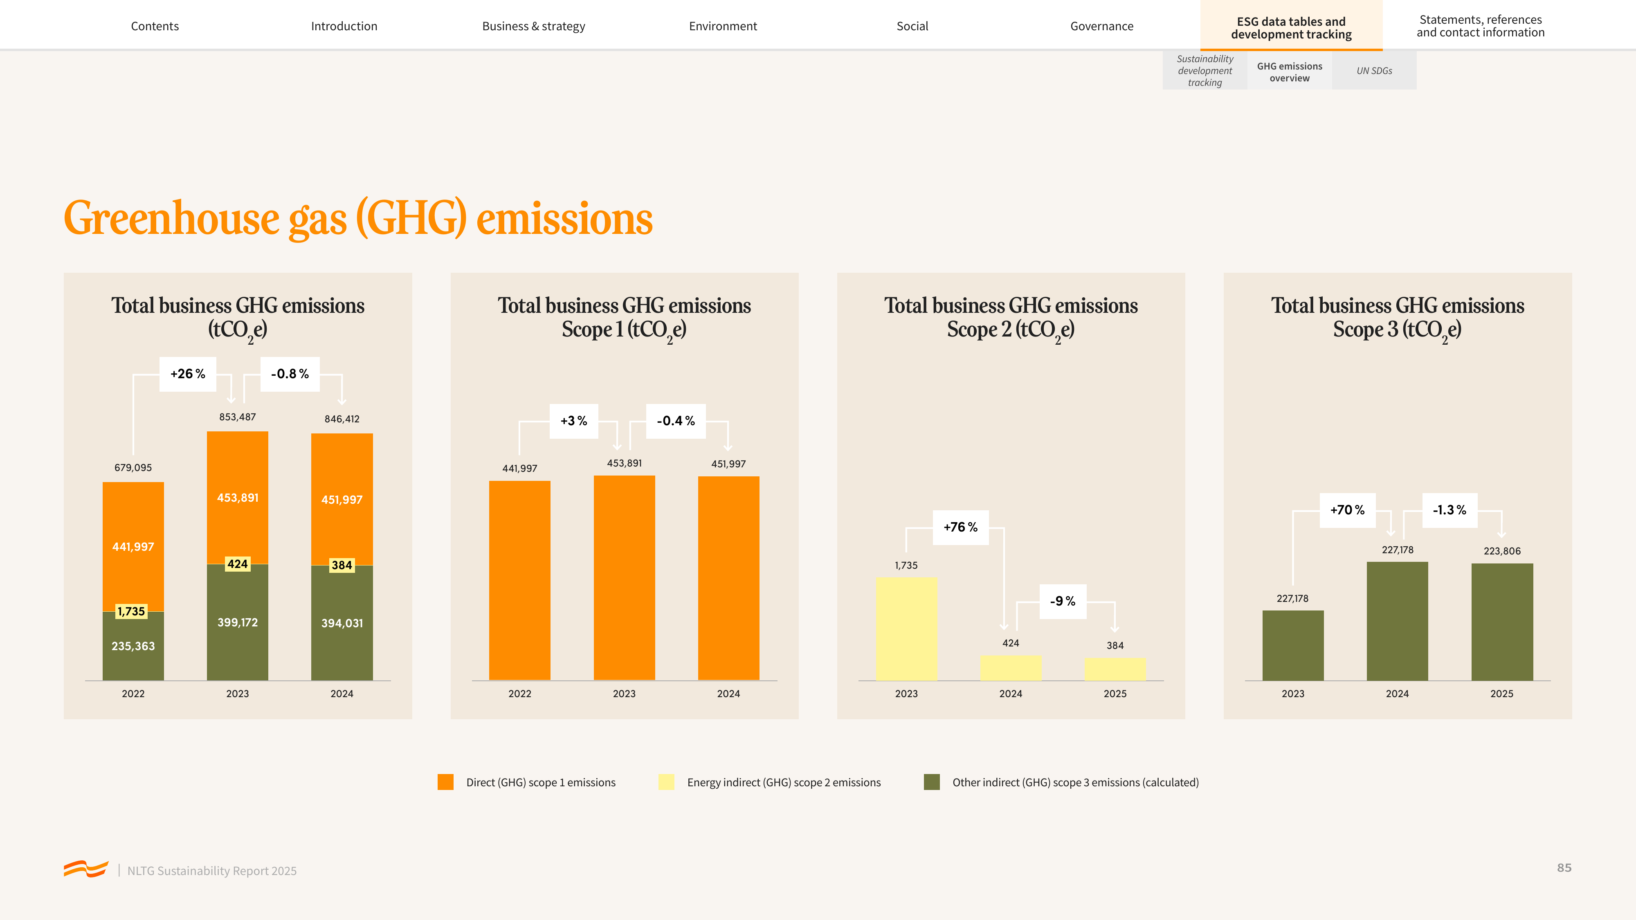
Task: Click the 679,095 total value
Action: (x=133, y=467)
